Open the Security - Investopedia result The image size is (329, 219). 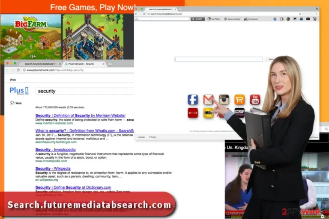tap(55, 150)
